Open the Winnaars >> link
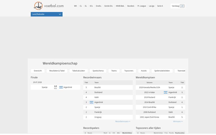216x135 pixels. (178, 121)
